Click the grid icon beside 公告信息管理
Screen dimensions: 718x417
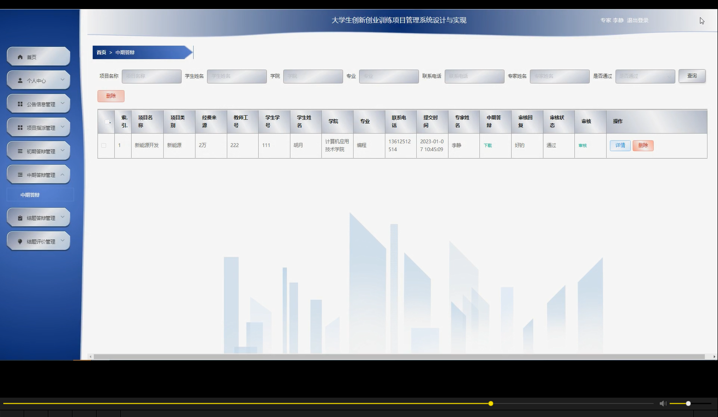click(x=20, y=104)
